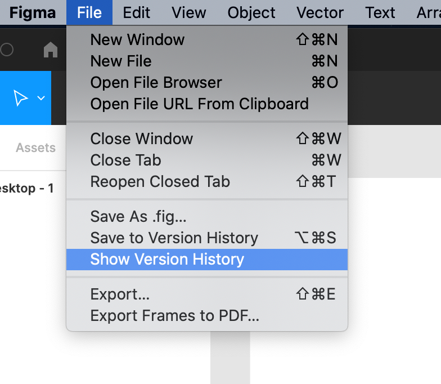The height and width of the screenshot is (384, 441).
Task: Select Close Tab in the File menu
Action: coord(125,160)
